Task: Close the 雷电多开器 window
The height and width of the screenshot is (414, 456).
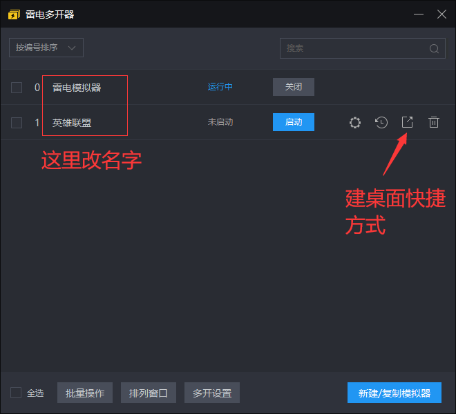Action: [441, 14]
